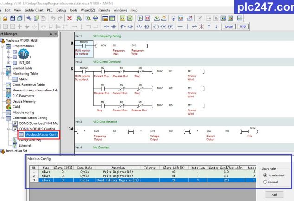Open the PLC menu
Image resolution: width=294 pixels, height=201 pixels.
[50, 10]
